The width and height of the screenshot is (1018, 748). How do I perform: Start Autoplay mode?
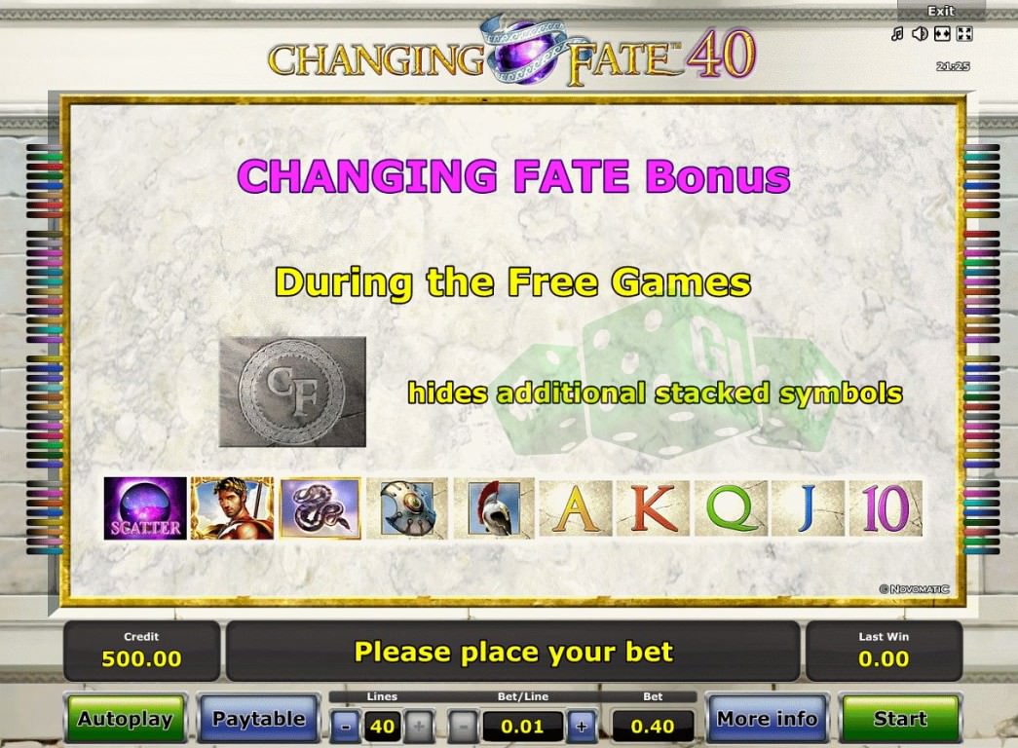click(x=126, y=719)
